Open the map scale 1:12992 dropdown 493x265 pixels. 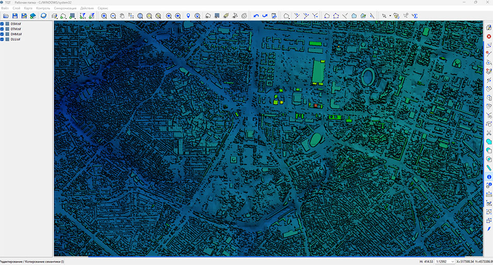(445, 261)
